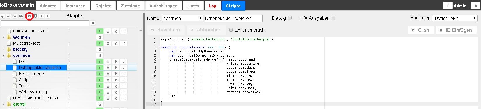Delete the Wohnen folder
Screen dimensions: 481x109
(100, 37)
